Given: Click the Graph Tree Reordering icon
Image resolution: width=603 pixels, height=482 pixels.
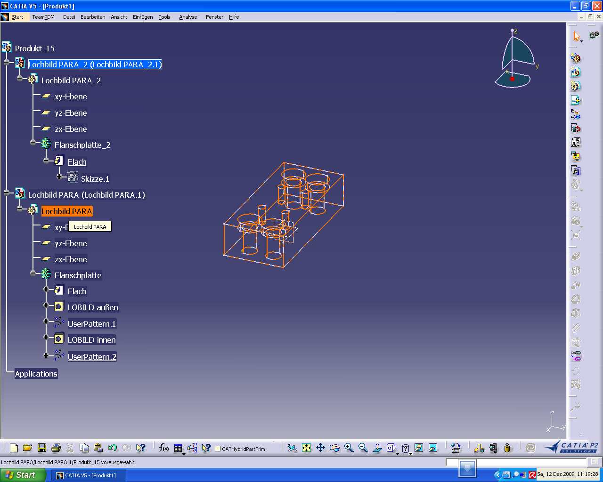Looking at the screenshot, I should tap(576, 129).
